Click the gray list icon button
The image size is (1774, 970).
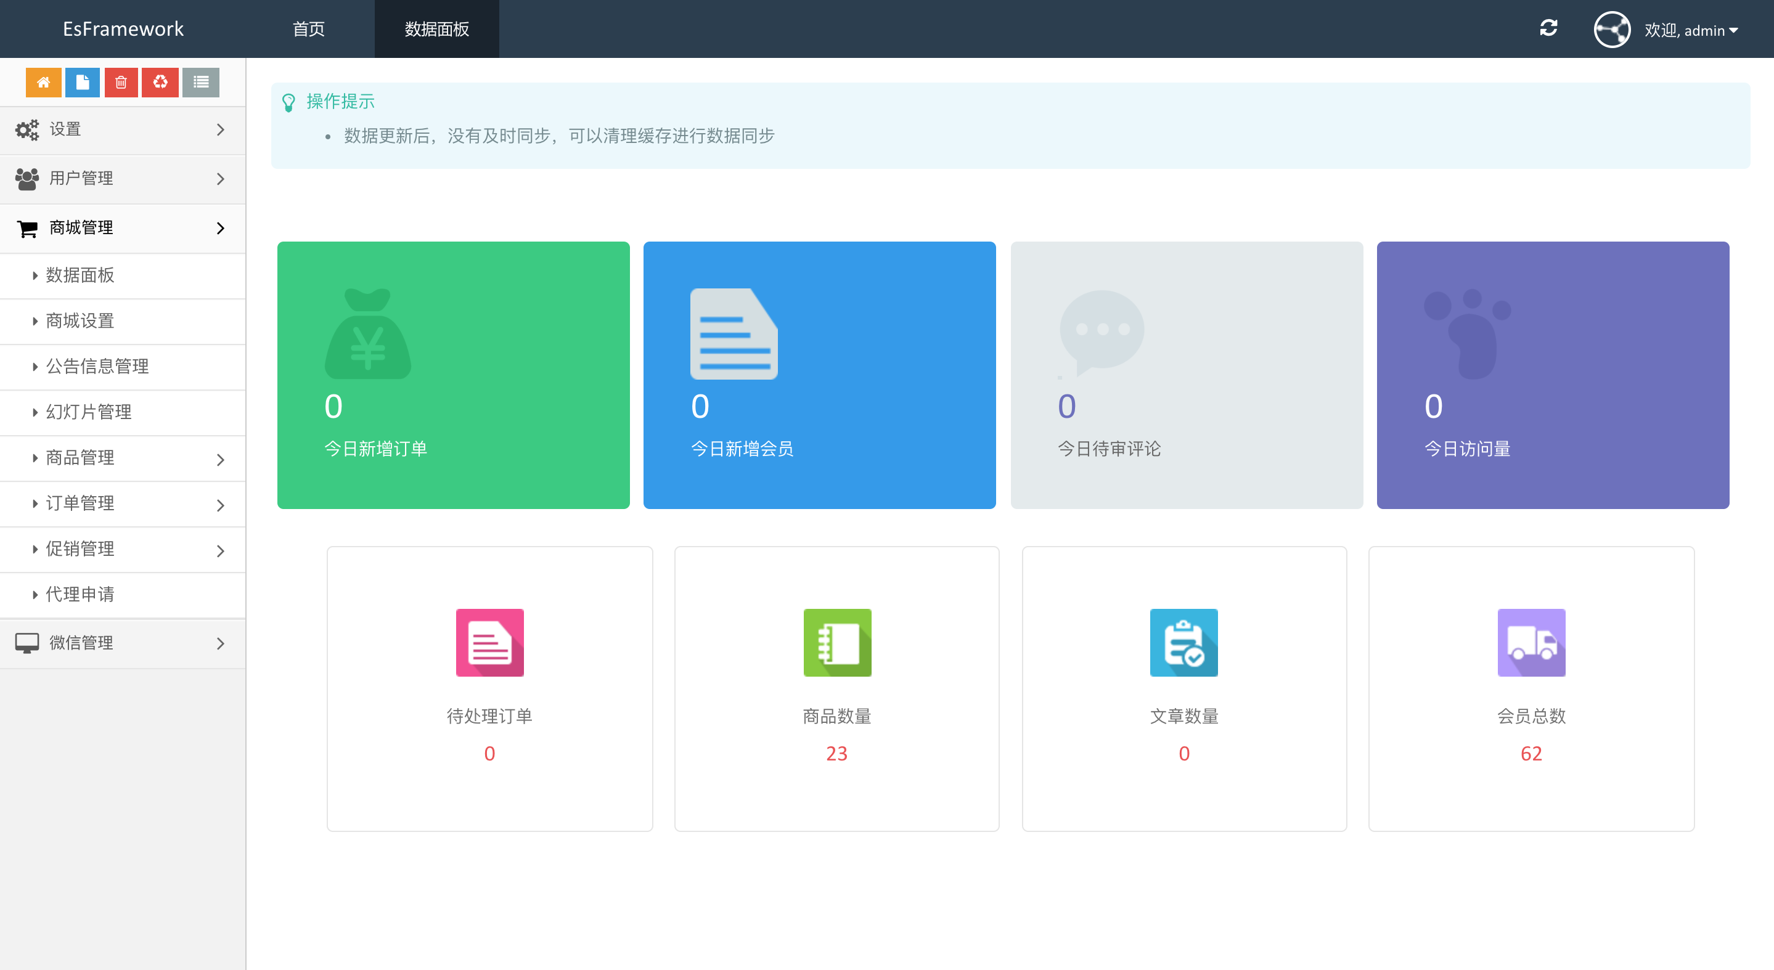(200, 83)
